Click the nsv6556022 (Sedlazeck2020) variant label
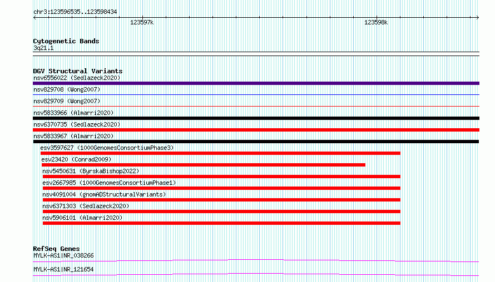The height and width of the screenshot is (282, 495). point(77,78)
